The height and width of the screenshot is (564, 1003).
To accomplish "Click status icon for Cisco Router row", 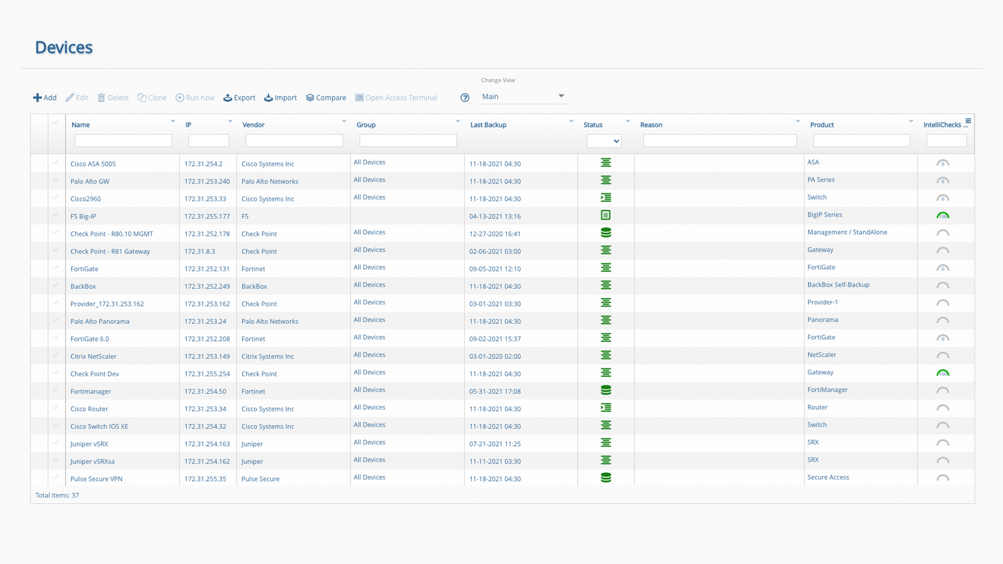I will pyautogui.click(x=606, y=407).
